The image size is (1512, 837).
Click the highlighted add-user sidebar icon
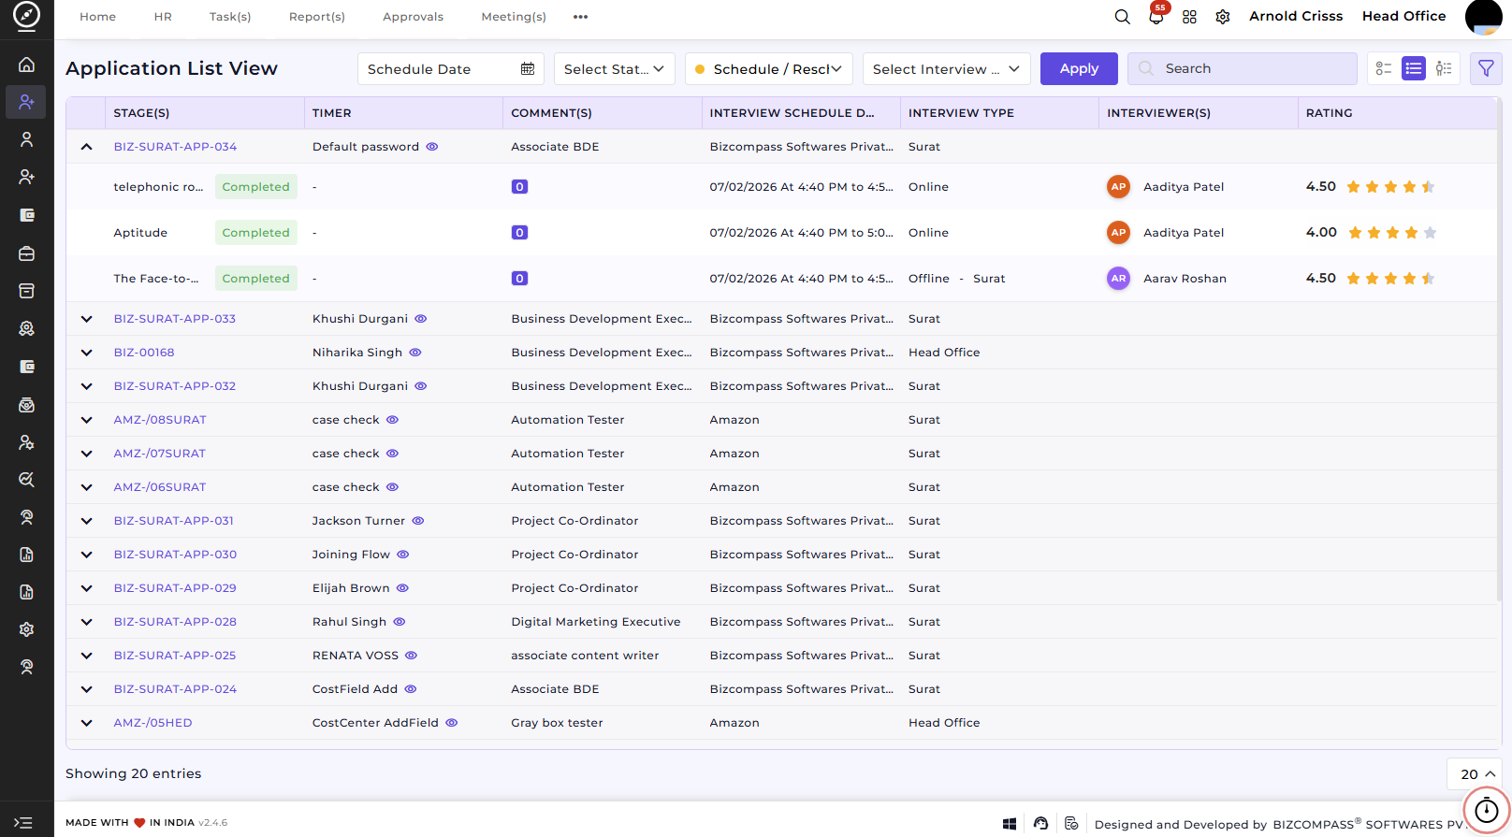[26, 102]
